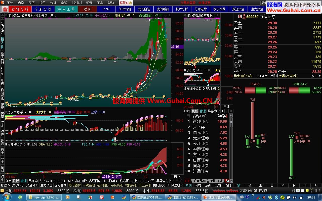
Task: Open 关联报价 bottom tab
Action: pos(18,185)
